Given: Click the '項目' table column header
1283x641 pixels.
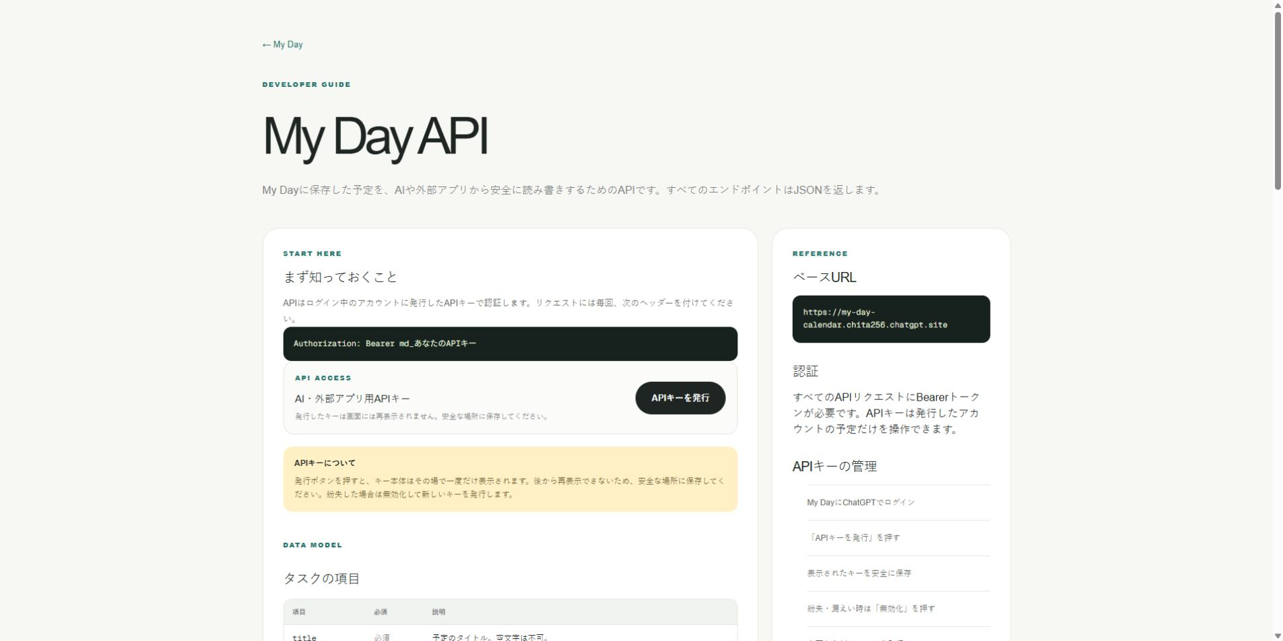Looking at the screenshot, I should tap(299, 612).
